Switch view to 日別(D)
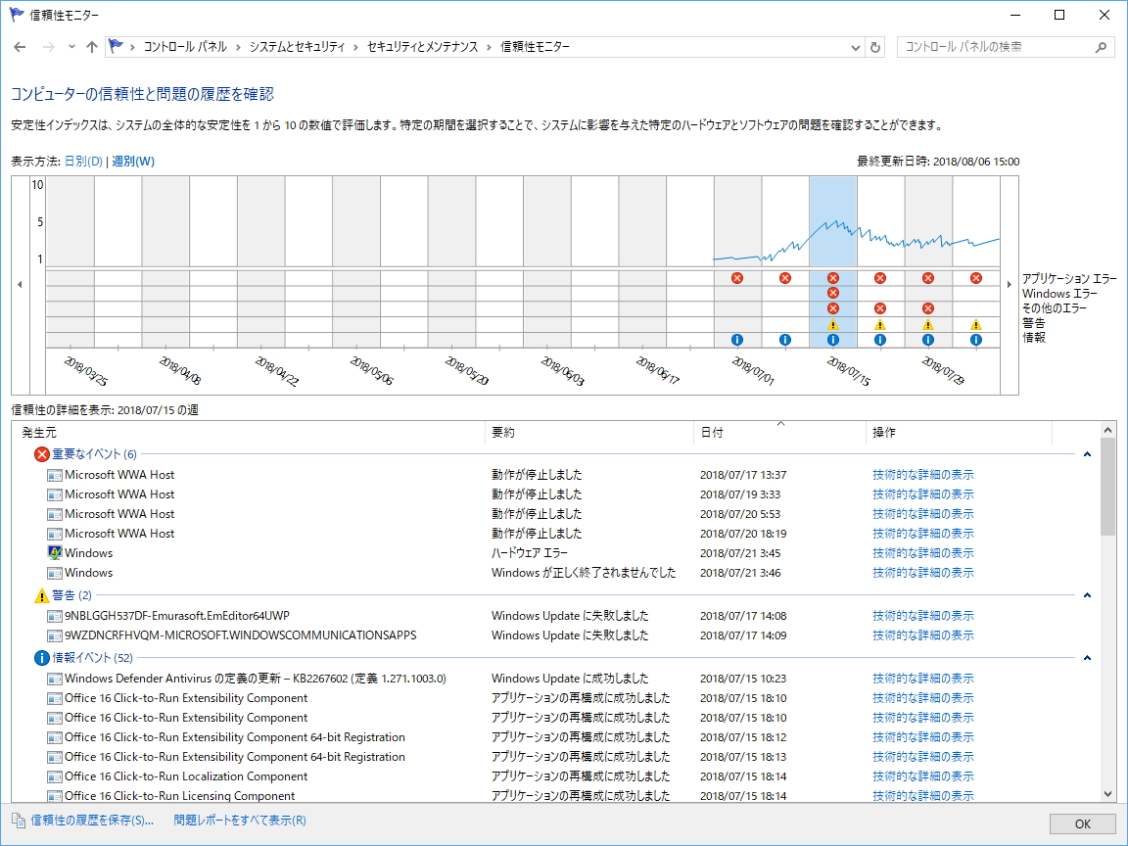Image resolution: width=1128 pixels, height=846 pixels. (83, 162)
